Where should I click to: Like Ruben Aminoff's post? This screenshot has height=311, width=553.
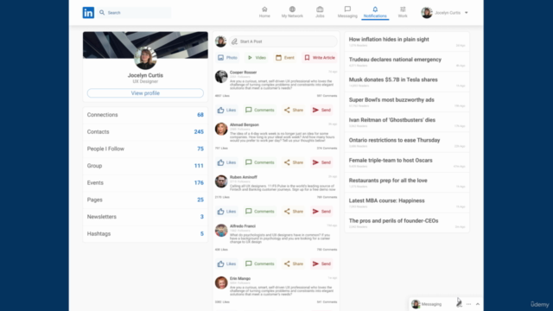click(x=226, y=212)
